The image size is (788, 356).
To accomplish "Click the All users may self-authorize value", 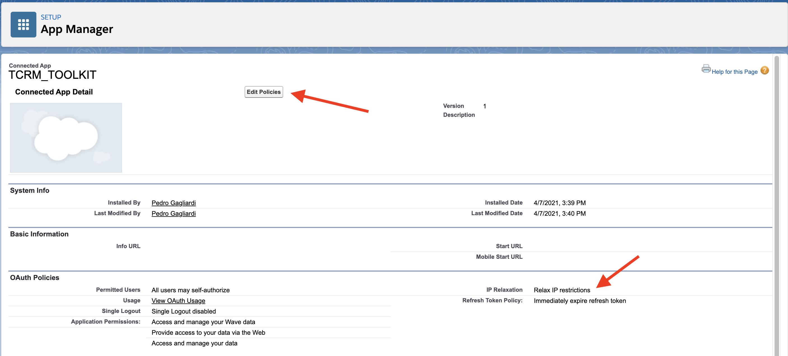I will click(190, 290).
